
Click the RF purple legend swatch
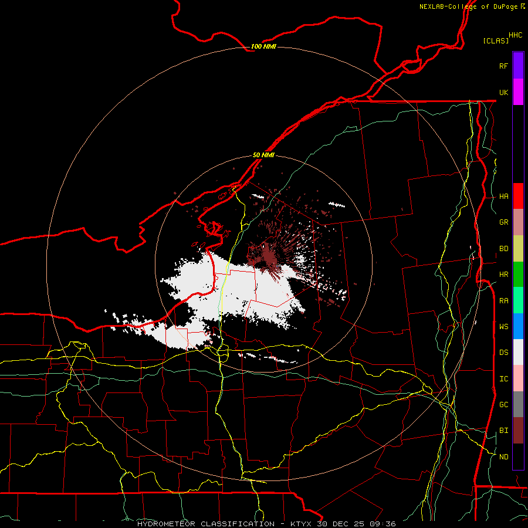(518, 66)
